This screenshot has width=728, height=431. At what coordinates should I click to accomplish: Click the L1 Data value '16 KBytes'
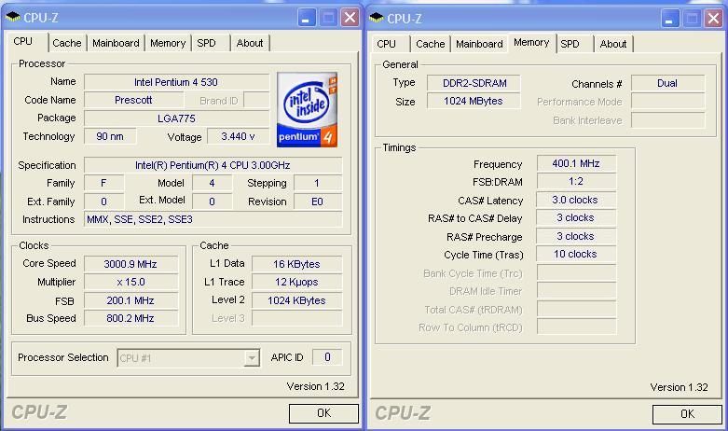pos(296,264)
